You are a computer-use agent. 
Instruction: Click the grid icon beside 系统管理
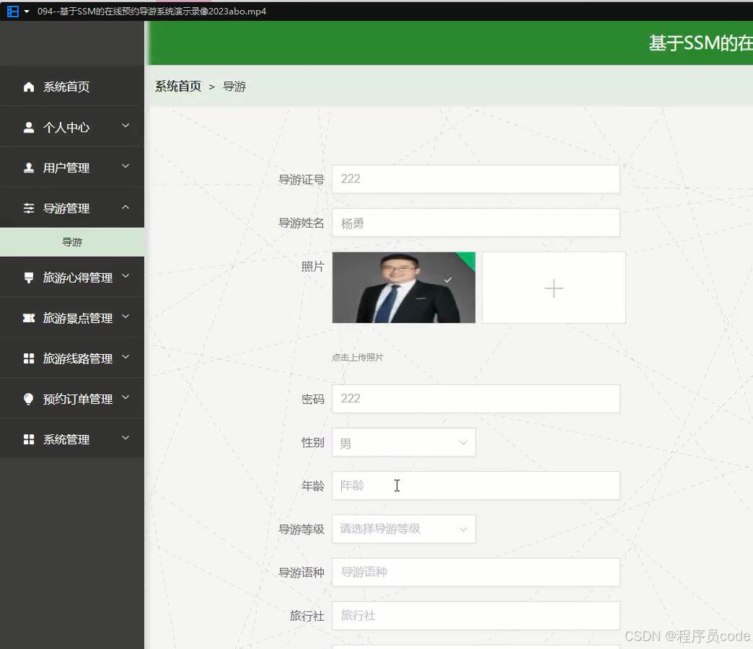[x=29, y=439]
